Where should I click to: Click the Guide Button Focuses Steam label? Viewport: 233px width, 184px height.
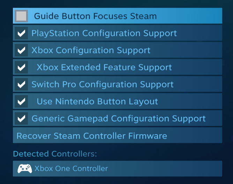point(95,16)
